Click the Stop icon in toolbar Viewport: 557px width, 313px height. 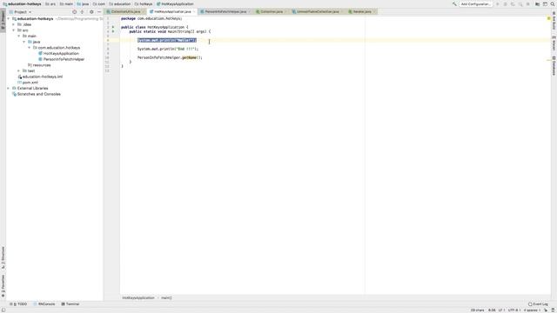528,3
